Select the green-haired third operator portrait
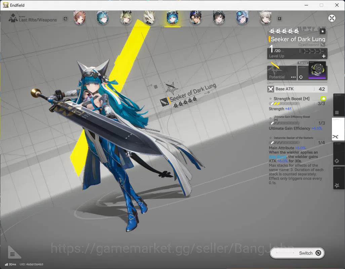Viewport: 345px width, 269px height. 126,17
